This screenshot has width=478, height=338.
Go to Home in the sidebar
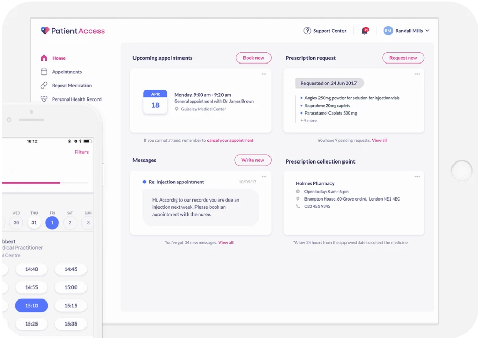[x=58, y=58]
